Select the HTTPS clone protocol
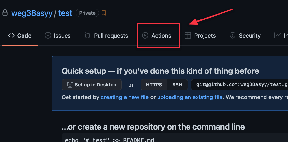This screenshot has height=142, width=288. click(x=154, y=85)
